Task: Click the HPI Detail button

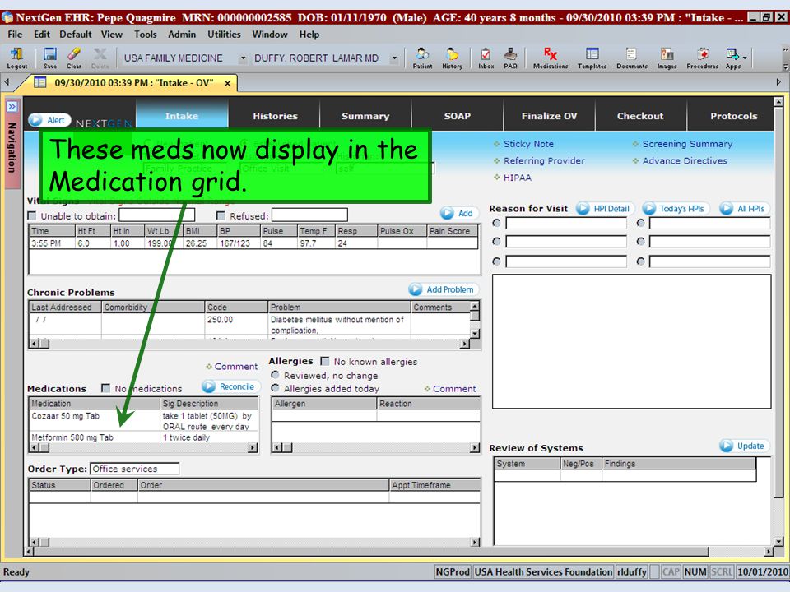Action: [x=605, y=208]
